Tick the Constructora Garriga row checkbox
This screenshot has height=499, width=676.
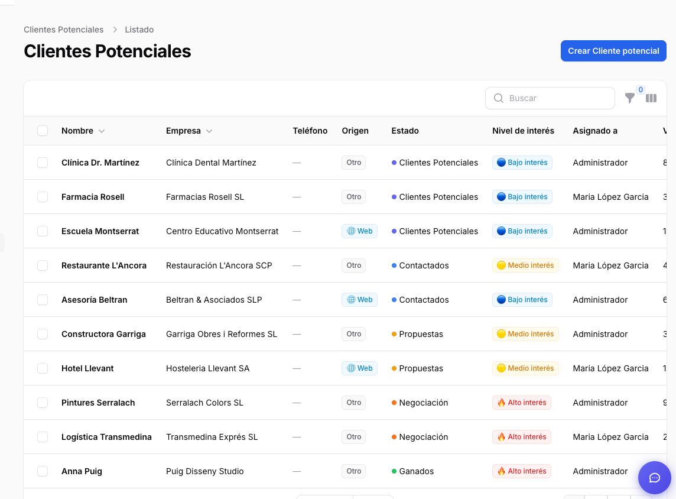pos(43,334)
